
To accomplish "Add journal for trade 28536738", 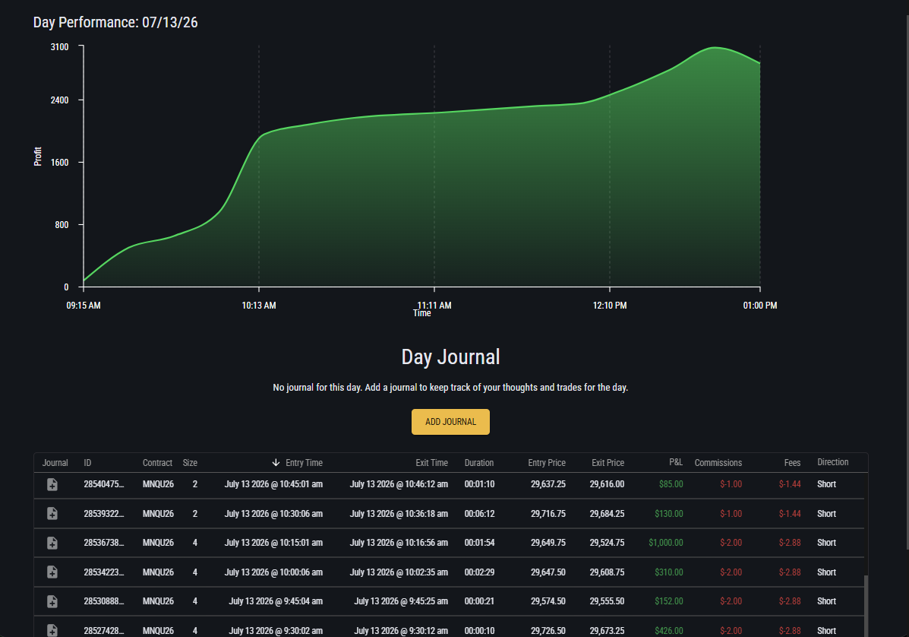I will tap(52, 543).
